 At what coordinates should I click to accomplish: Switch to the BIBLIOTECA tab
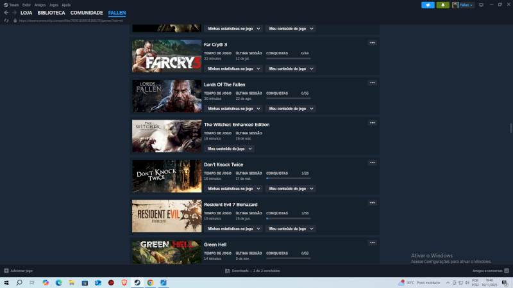[x=51, y=13]
